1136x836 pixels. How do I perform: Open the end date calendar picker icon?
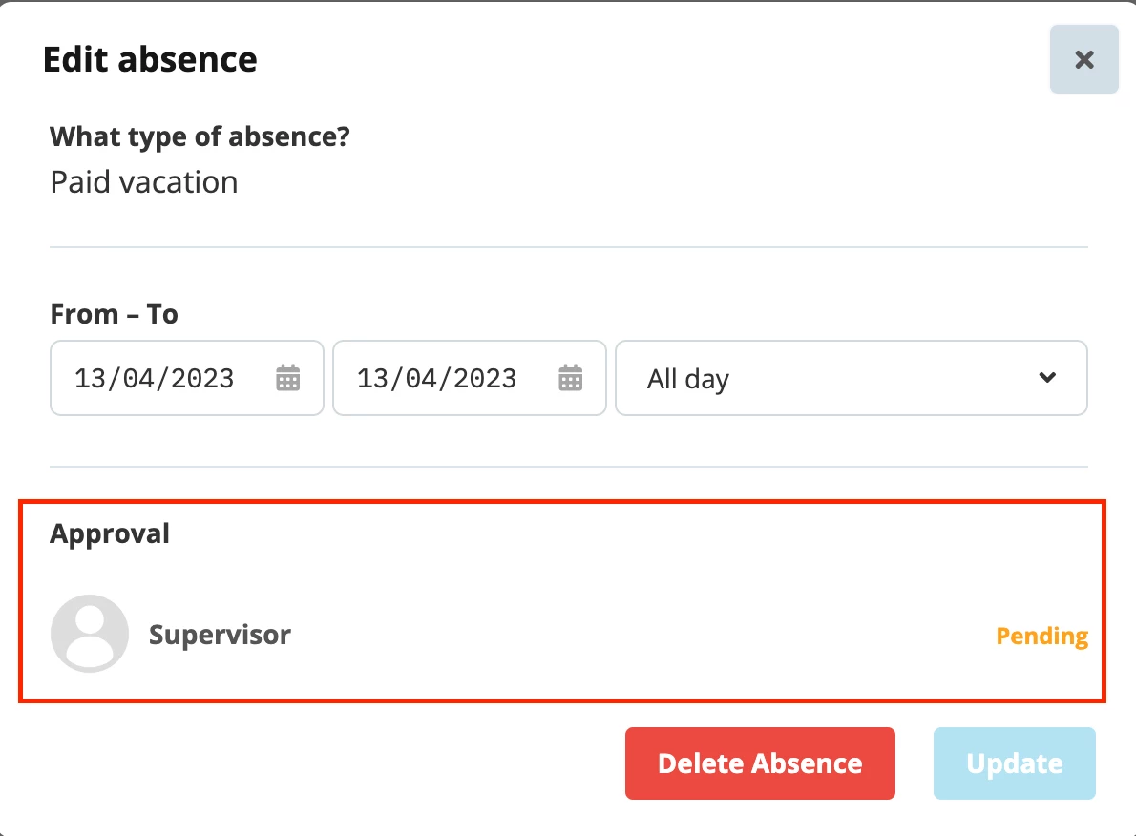(570, 378)
